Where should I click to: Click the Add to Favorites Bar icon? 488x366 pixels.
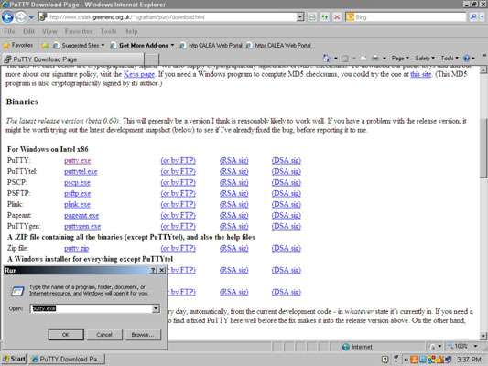45,46
